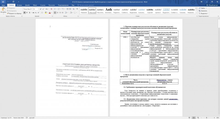
Task: Open numbered list dropdown
Action: [61, 9]
